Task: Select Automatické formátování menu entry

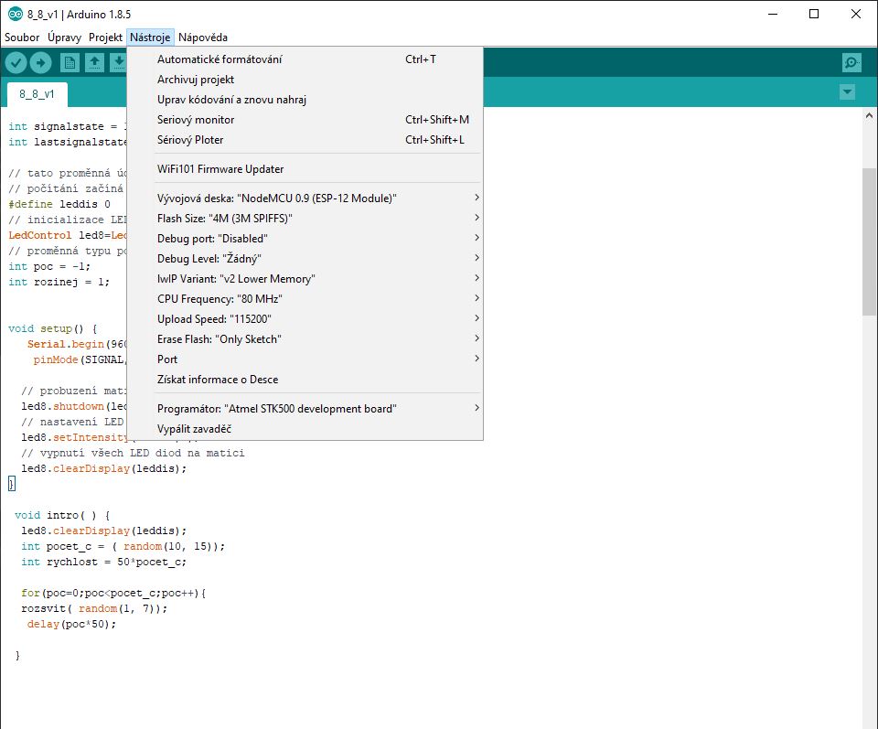Action: coord(219,59)
